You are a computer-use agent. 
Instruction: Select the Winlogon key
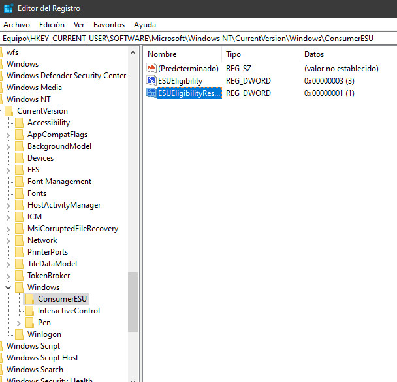44,334
